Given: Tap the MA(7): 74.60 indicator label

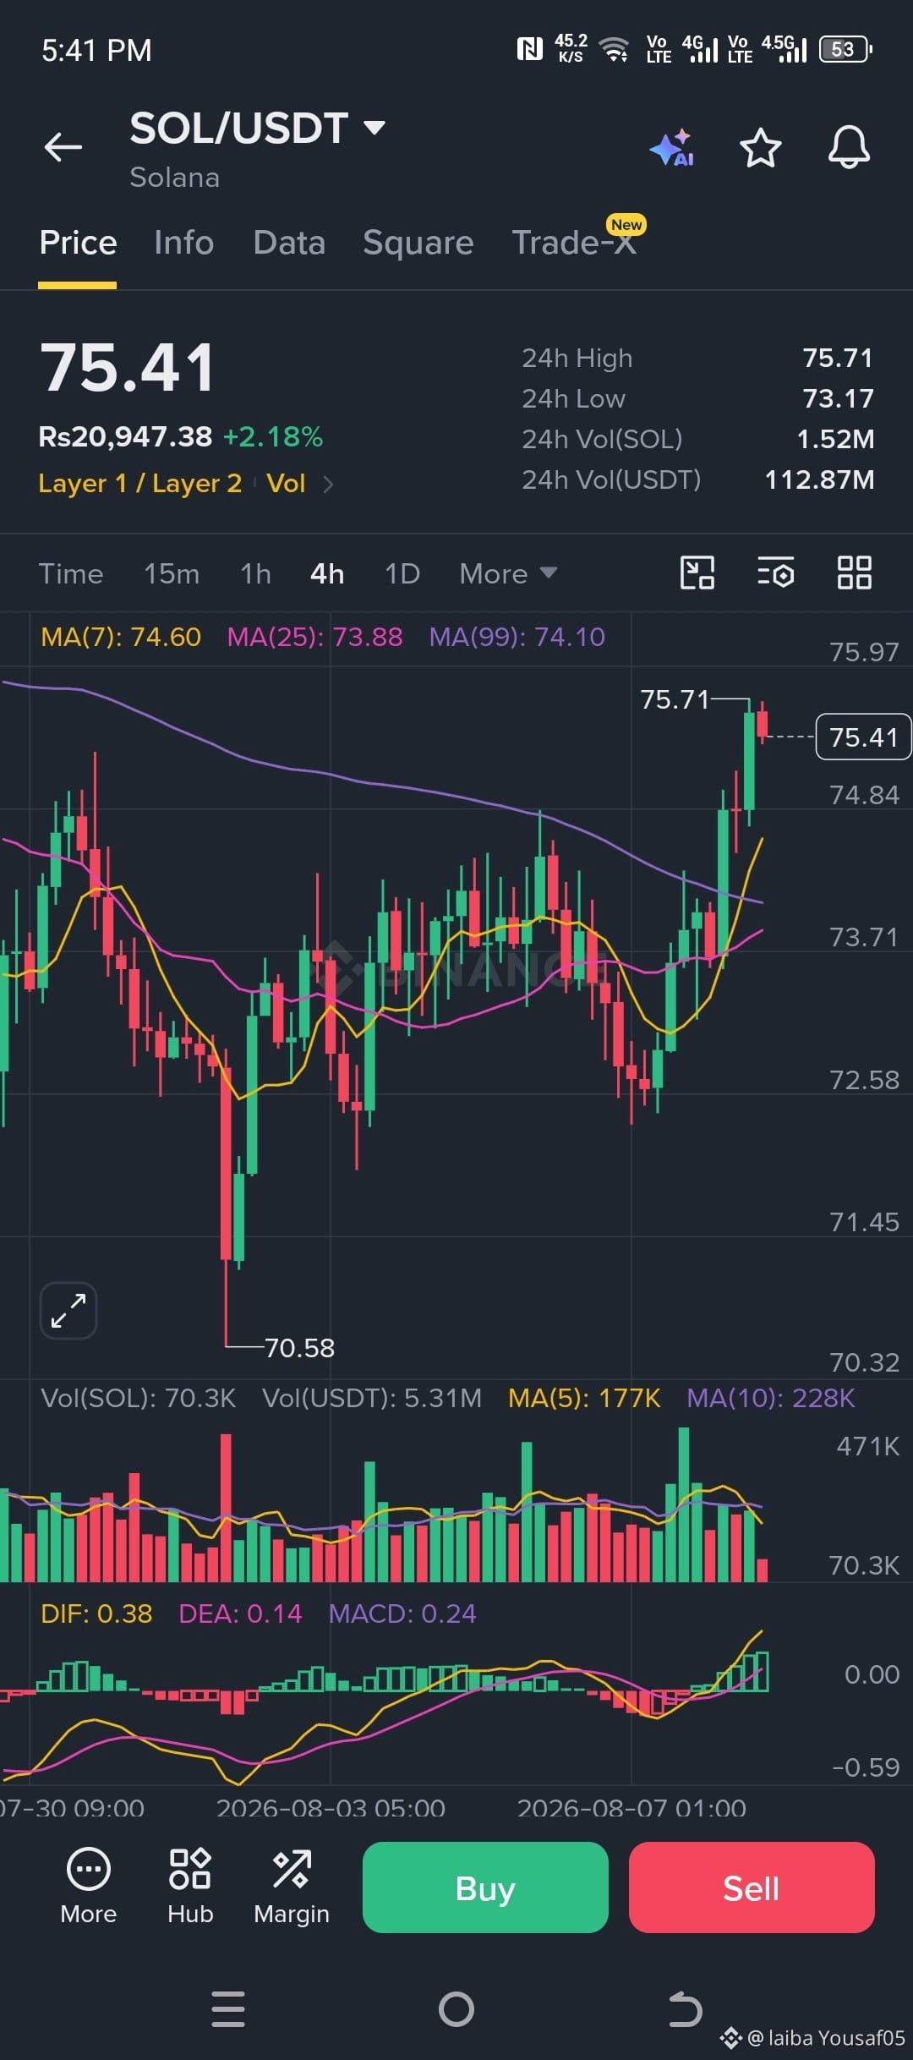Looking at the screenshot, I should tap(121, 637).
